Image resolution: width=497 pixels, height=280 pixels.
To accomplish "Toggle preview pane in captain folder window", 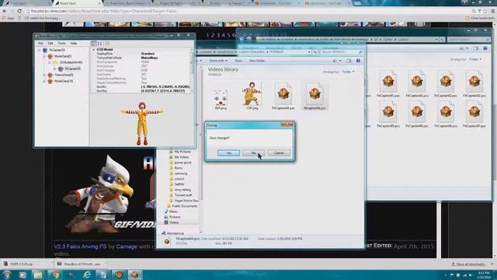I will pos(476,48).
